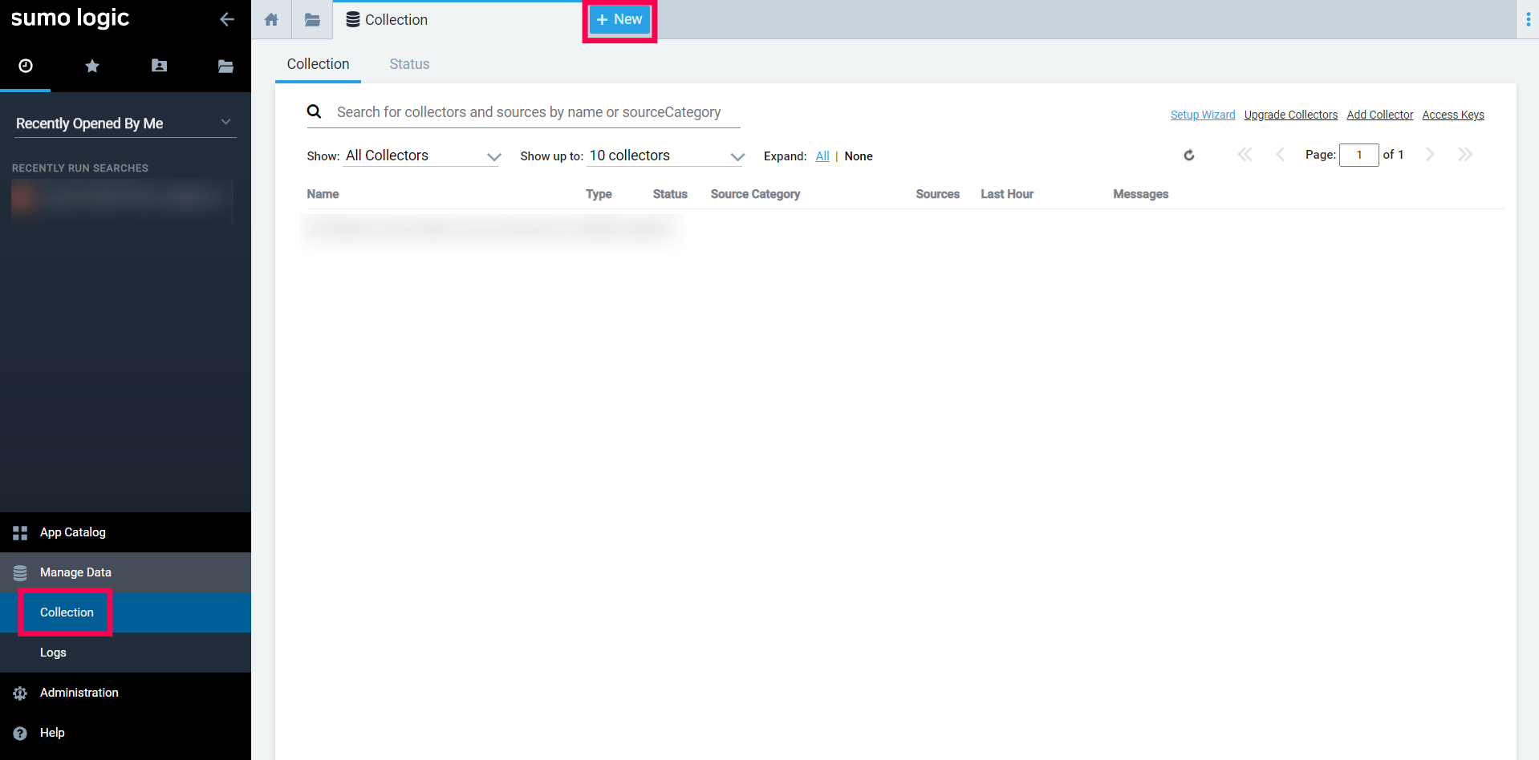Open App Catalog from the sidebar
Screen dimensions: 1539x760
point(125,532)
